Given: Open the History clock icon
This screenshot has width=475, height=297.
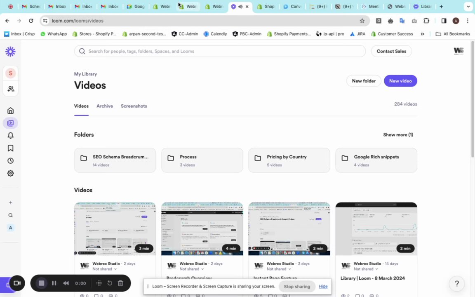Looking at the screenshot, I should 10,160.
